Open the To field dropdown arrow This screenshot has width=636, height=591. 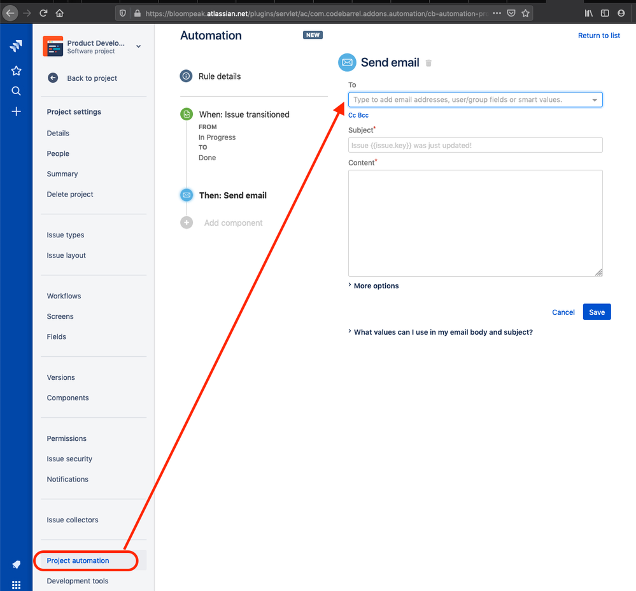tap(595, 100)
